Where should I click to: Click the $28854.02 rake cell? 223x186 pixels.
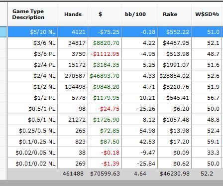[174, 76]
